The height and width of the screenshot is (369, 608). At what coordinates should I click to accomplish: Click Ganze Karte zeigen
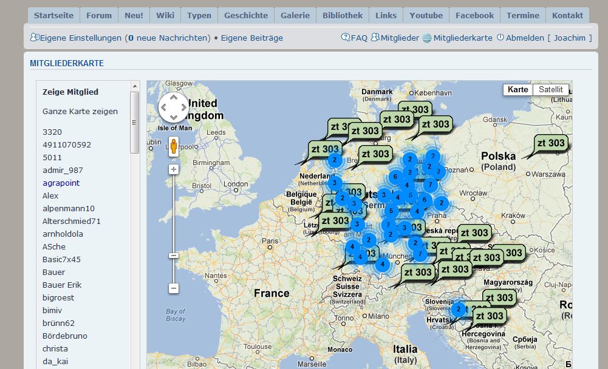[x=80, y=111]
